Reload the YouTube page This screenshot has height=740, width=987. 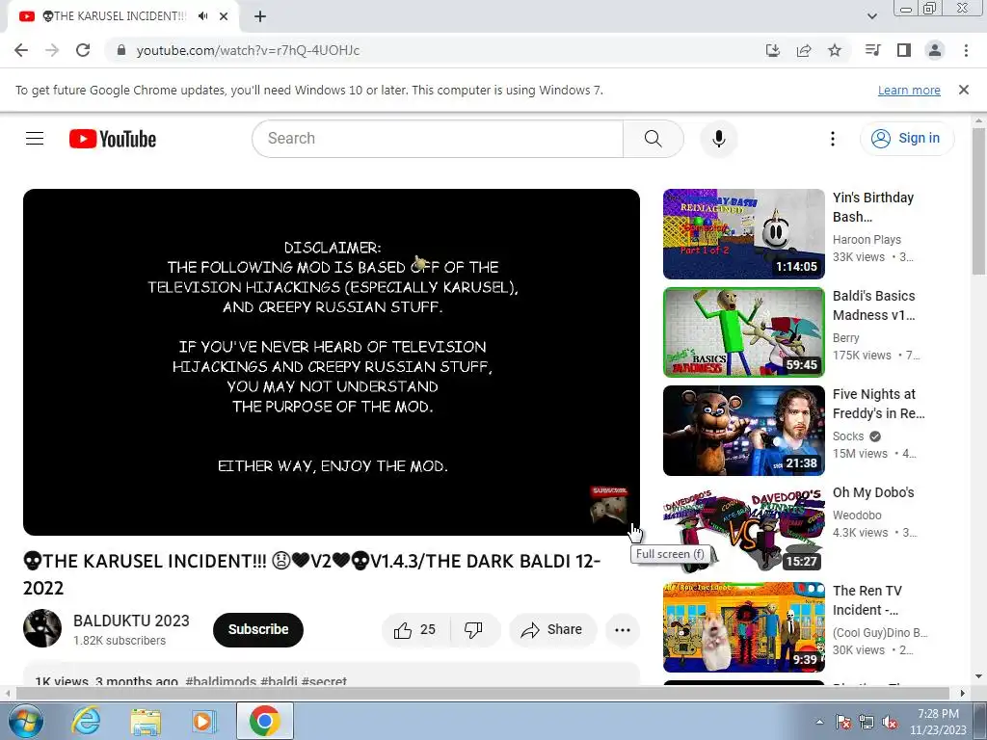[83, 50]
